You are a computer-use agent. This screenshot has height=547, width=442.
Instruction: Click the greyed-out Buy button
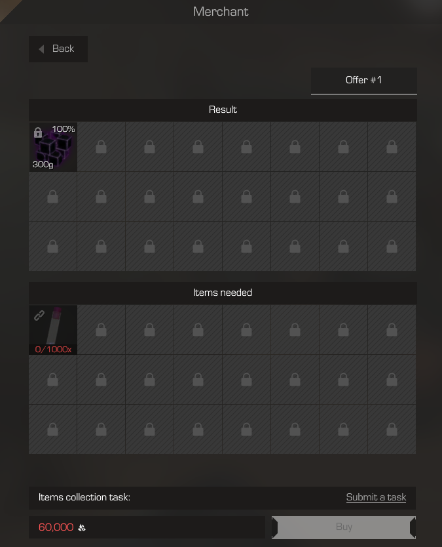click(344, 527)
